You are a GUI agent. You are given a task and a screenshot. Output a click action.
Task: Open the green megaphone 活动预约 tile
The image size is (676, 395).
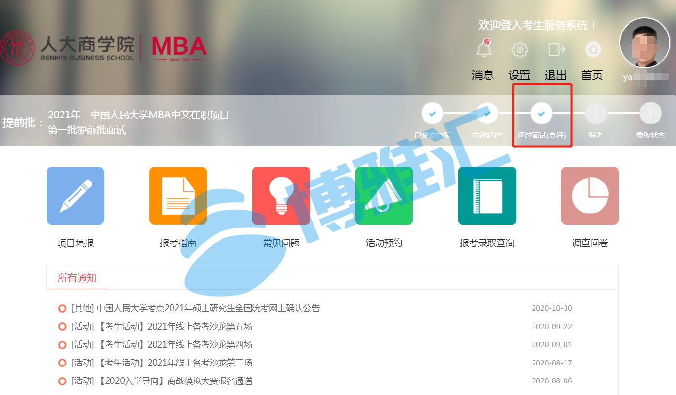tap(384, 196)
